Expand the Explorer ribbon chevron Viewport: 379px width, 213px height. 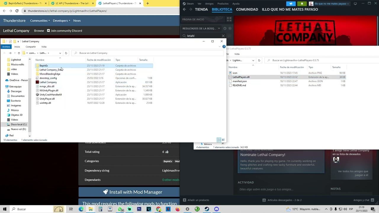click(x=220, y=47)
